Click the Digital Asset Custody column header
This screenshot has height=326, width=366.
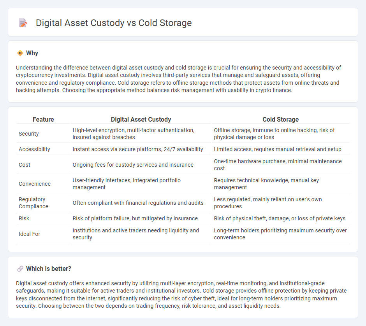click(141, 119)
